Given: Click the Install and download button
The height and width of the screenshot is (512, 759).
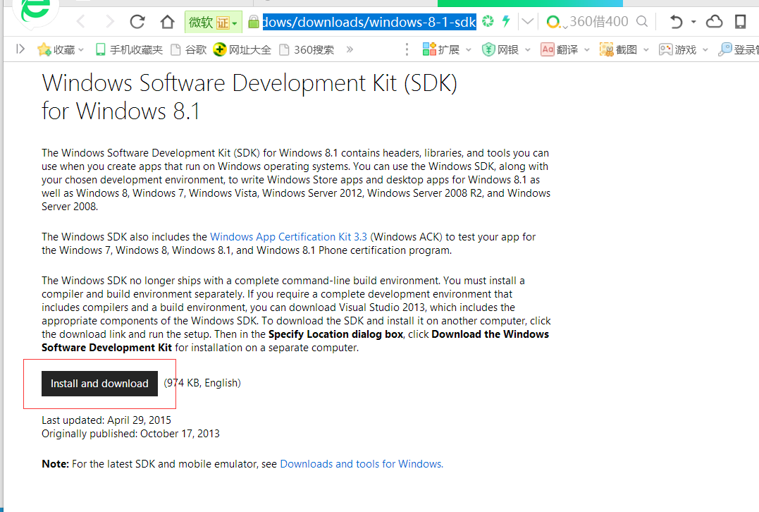Looking at the screenshot, I should tap(99, 384).
